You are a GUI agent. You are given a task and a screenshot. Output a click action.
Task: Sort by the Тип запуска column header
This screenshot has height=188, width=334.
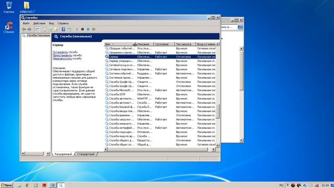point(185,44)
